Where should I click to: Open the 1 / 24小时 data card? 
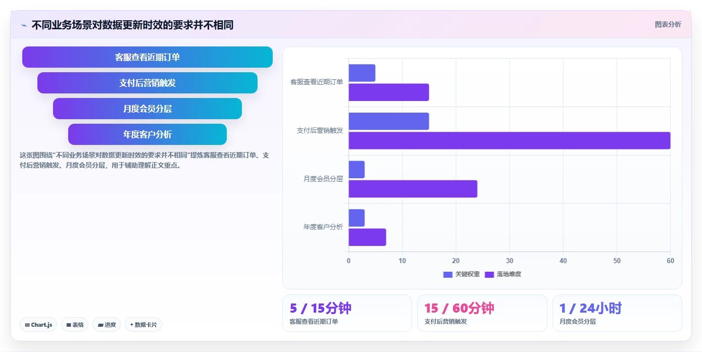pos(617,313)
